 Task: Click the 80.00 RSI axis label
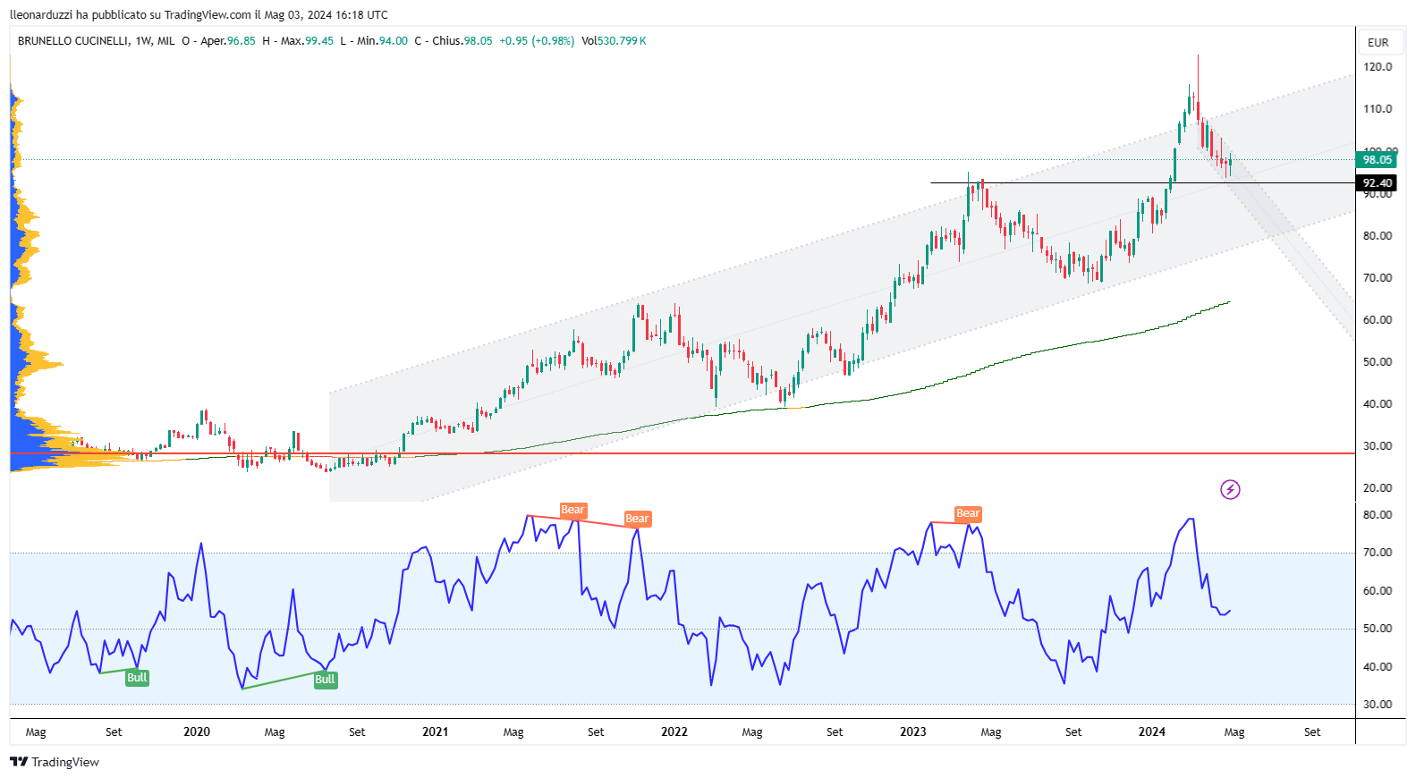click(x=1378, y=515)
